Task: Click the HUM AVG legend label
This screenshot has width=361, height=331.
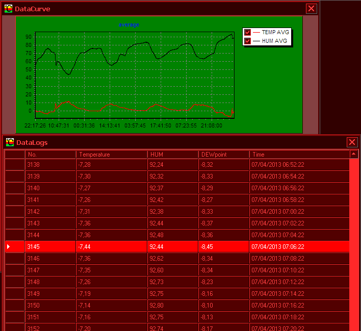Action: pyautogui.click(x=274, y=41)
